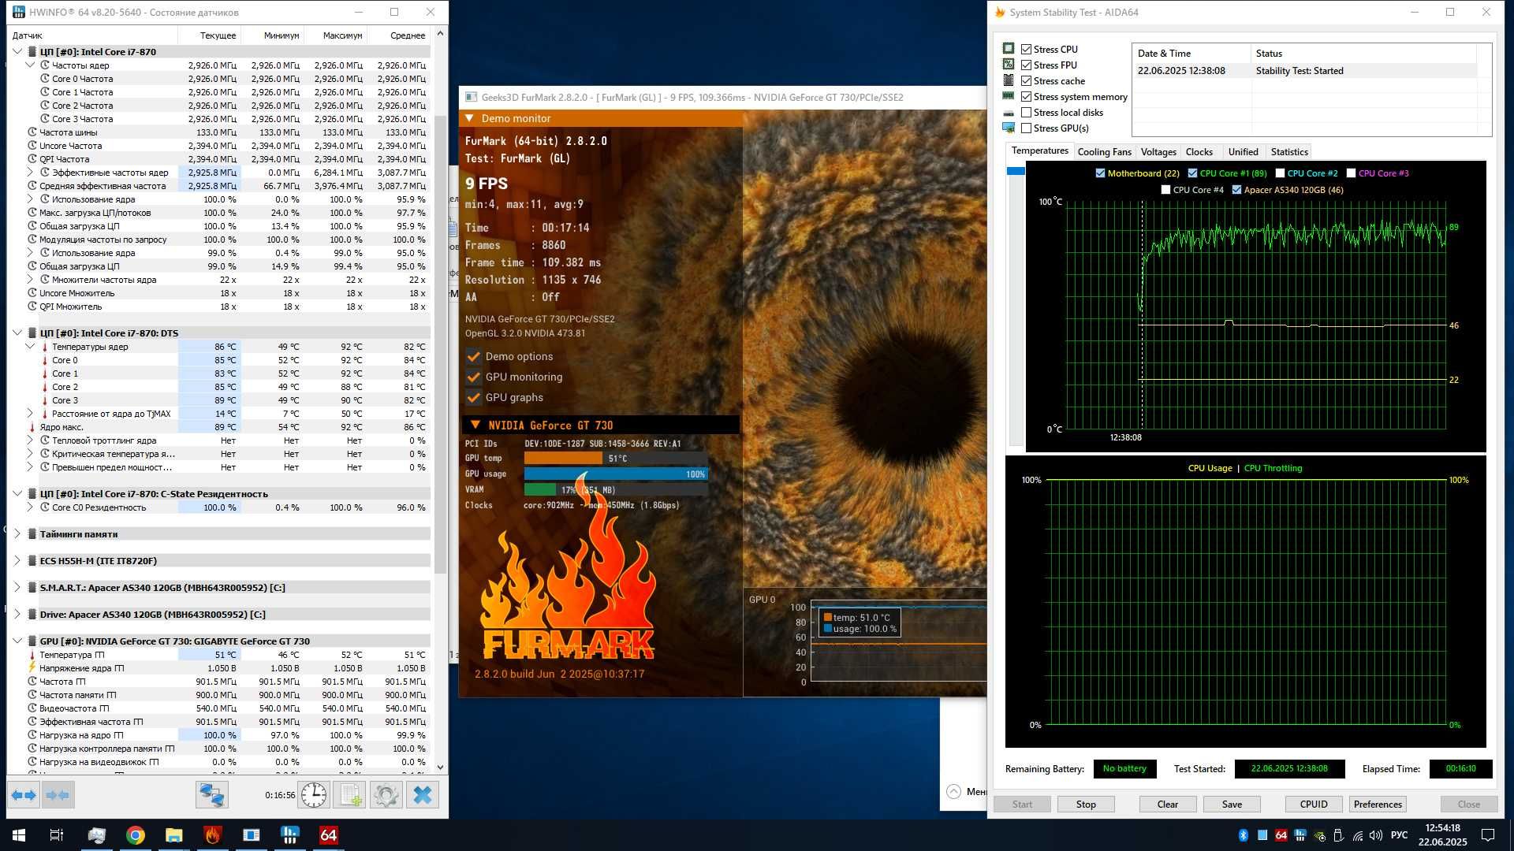
Task: Open Task View on taskbar
Action: point(57,835)
